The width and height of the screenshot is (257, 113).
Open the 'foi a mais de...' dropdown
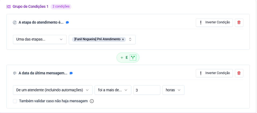pyautogui.click(x=113, y=90)
